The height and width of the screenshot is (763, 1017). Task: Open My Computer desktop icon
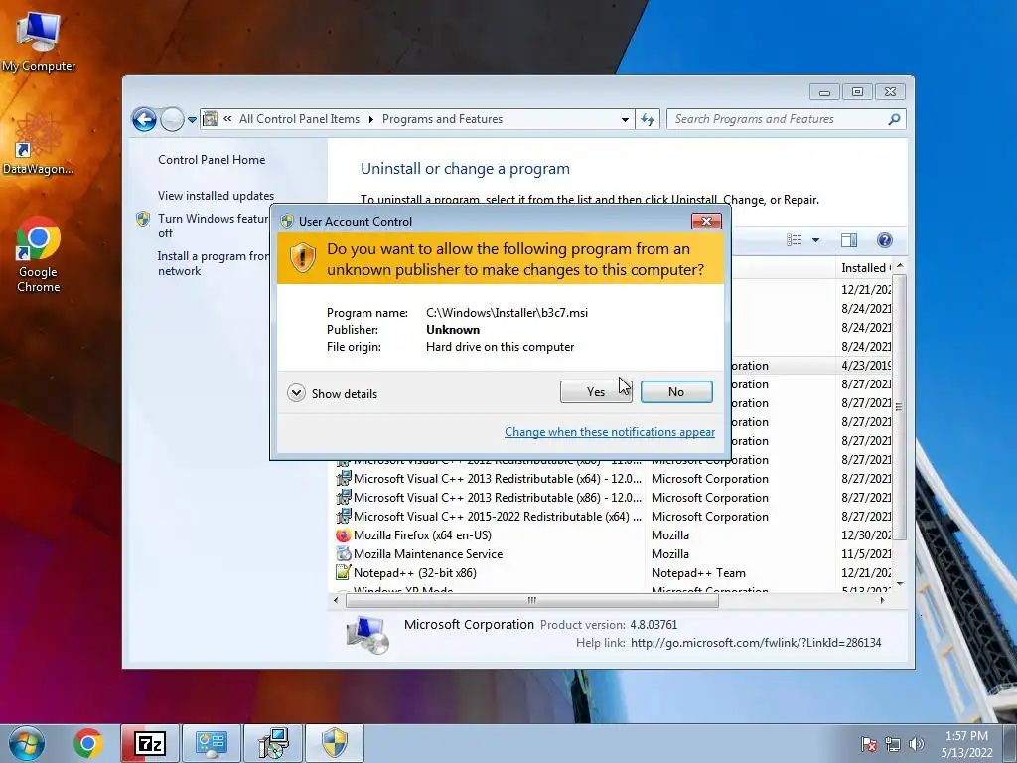39,42
